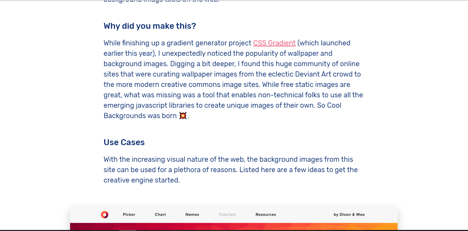The image size is (468, 231).
Task: Open the Names menu item
Action: pyautogui.click(x=192, y=215)
